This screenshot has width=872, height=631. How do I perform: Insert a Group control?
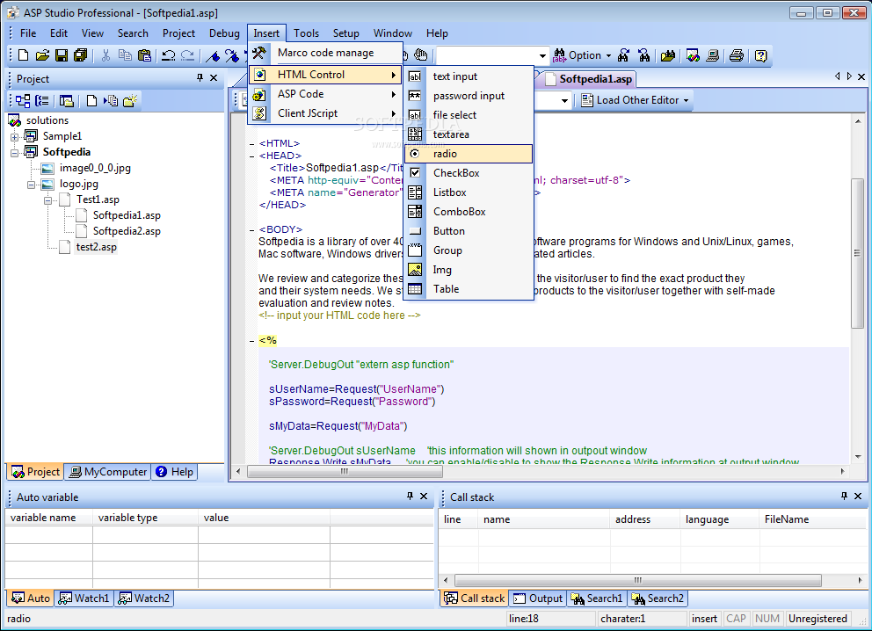pos(469,250)
